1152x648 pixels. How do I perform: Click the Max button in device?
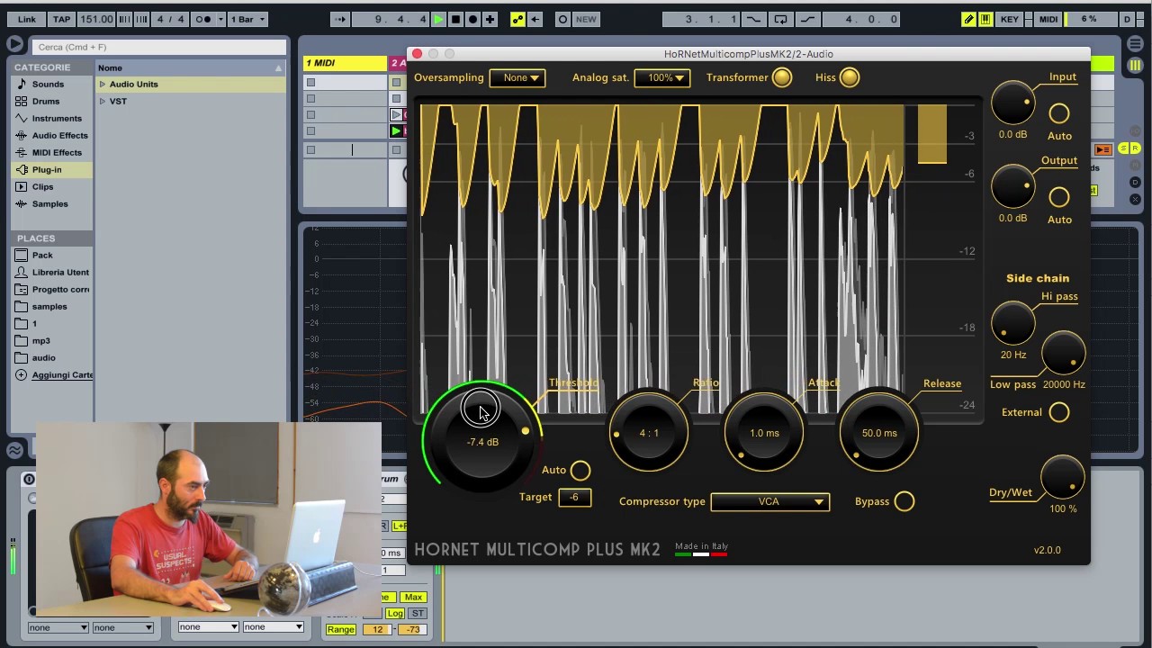413,597
